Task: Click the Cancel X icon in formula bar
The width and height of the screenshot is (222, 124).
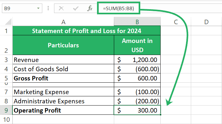Action: pos(61,8)
